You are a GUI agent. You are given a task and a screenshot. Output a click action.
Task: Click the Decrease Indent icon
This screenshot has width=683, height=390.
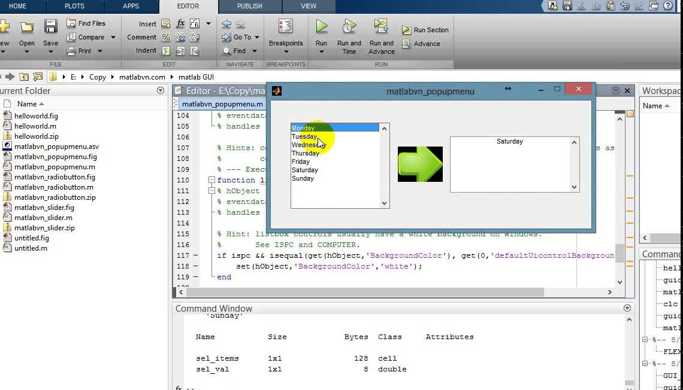point(195,51)
